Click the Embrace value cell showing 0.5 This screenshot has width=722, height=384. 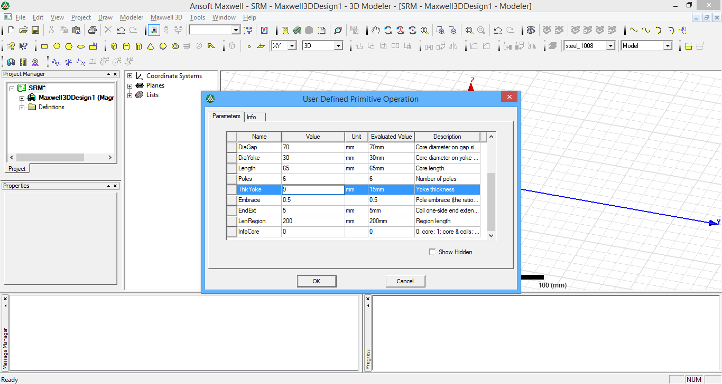tap(313, 200)
